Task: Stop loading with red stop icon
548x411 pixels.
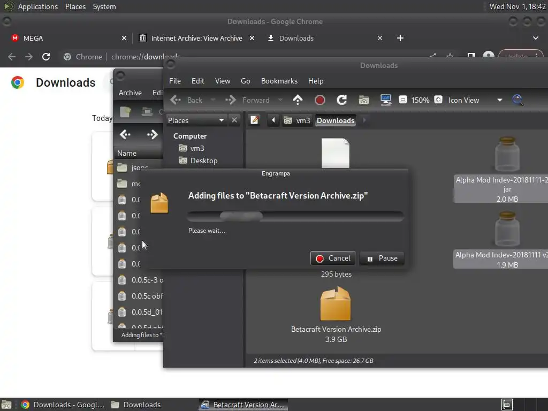Action: 320,100
